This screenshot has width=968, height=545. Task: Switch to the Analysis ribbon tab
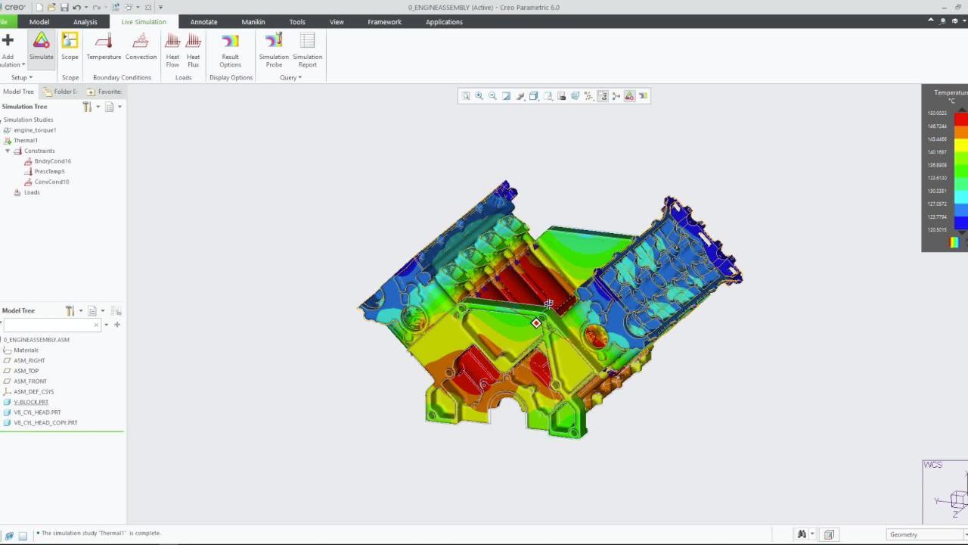(85, 22)
